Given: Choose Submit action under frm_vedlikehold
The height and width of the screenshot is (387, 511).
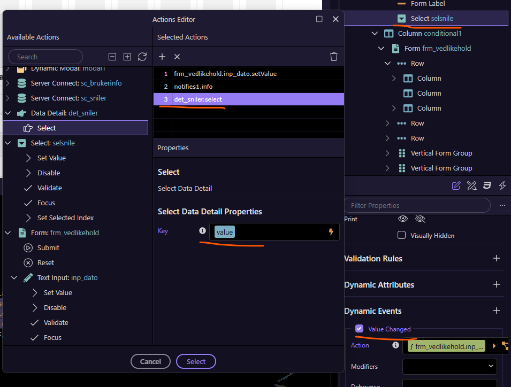Looking at the screenshot, I should [48, 247].
